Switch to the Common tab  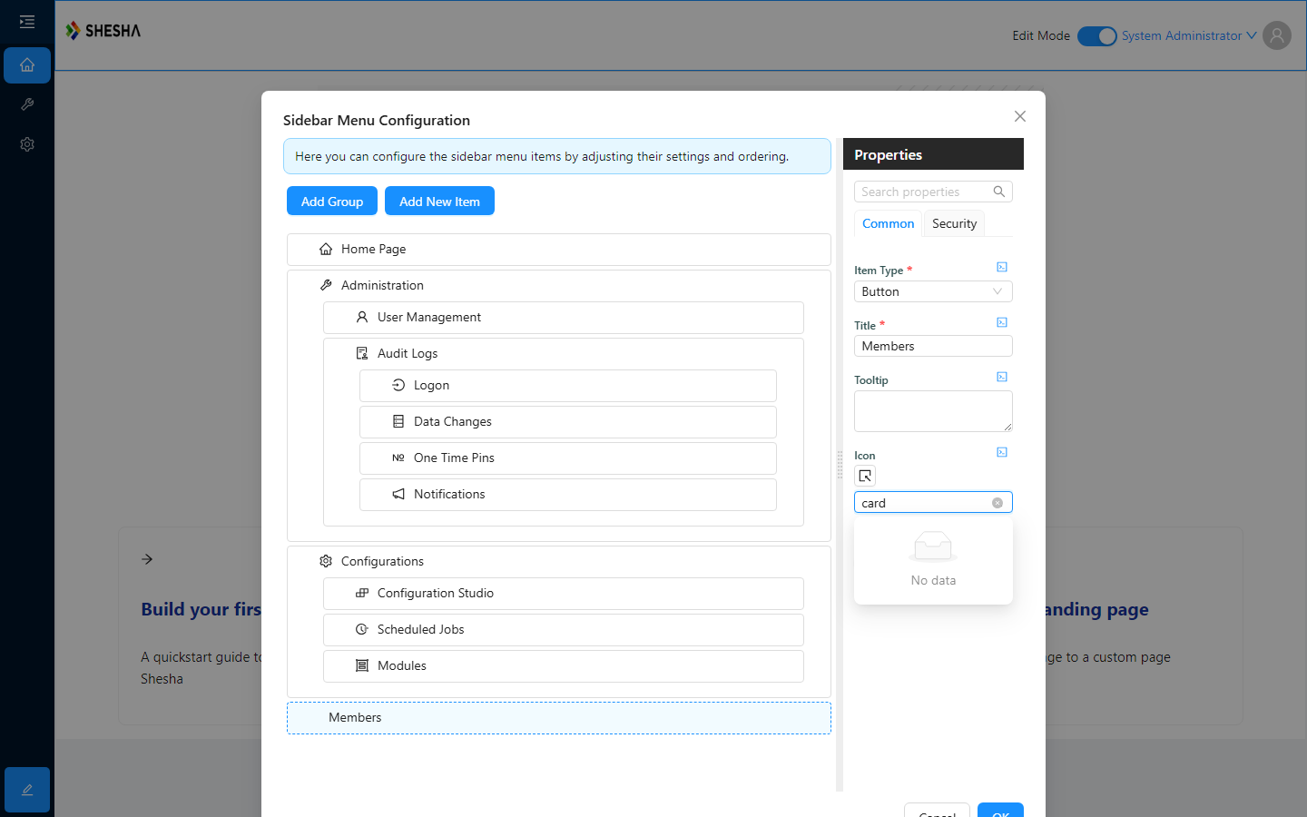[888, 223]
